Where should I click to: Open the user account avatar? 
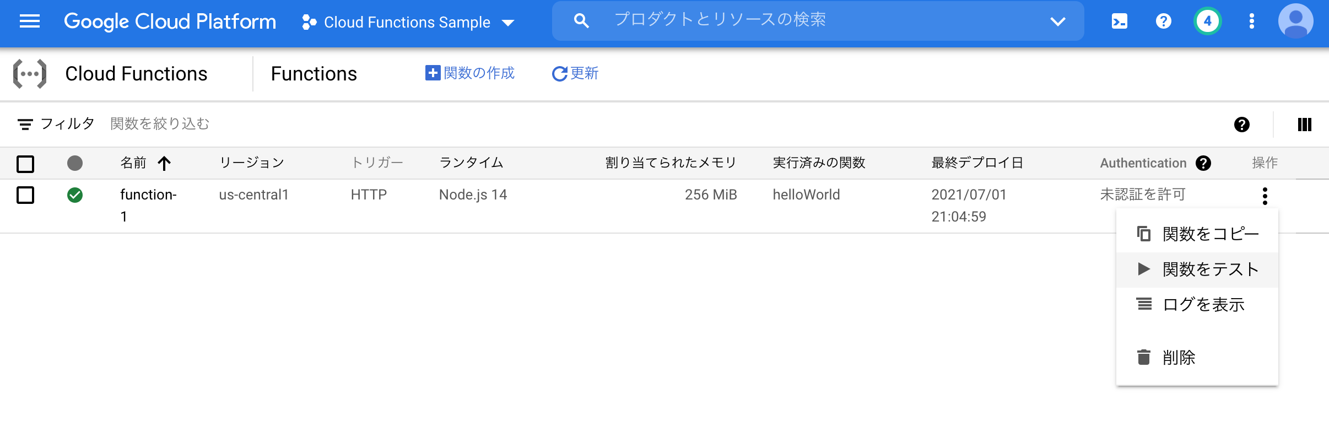tap(1296, 21)
